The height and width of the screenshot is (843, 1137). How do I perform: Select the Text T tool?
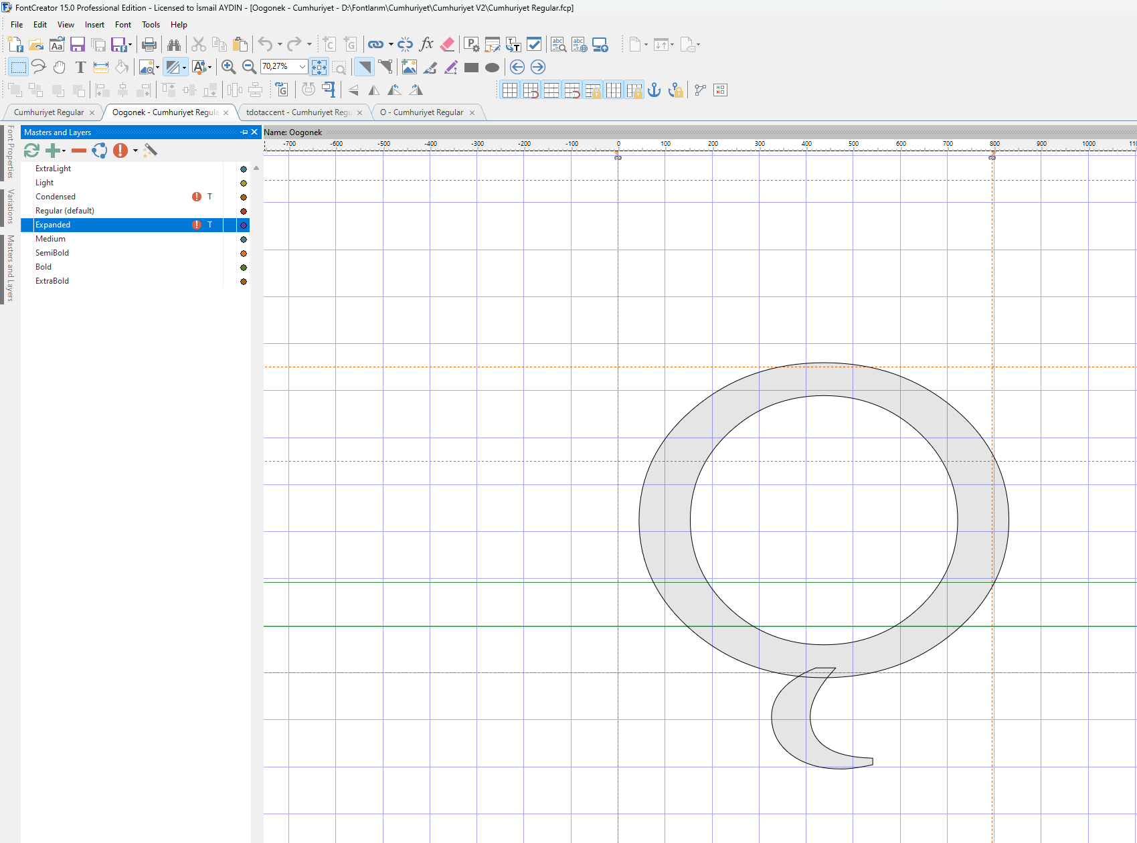pos(80,67)
